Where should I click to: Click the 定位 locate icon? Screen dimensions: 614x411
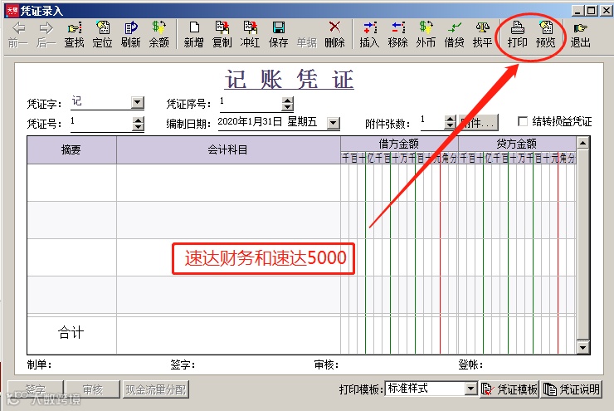[102, 35]
